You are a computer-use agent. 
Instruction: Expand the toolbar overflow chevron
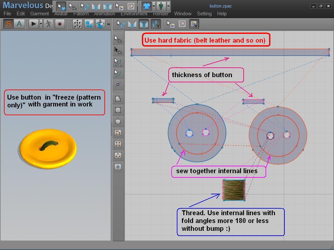pyautogui.click(x=109, y=24)
